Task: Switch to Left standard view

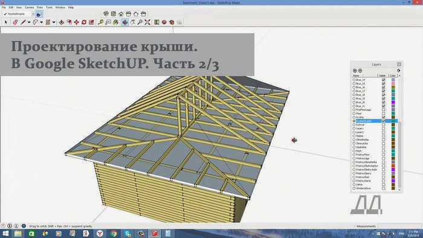Action: [x=144, y=14]
